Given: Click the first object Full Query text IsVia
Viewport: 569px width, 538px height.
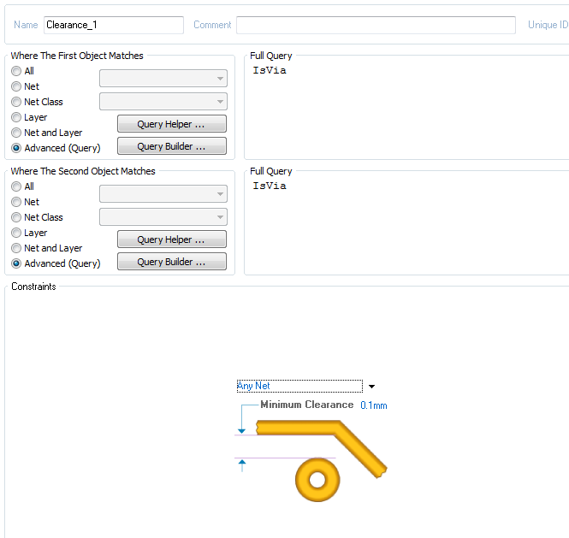Looking at the screenshot, I should (270, 70).
